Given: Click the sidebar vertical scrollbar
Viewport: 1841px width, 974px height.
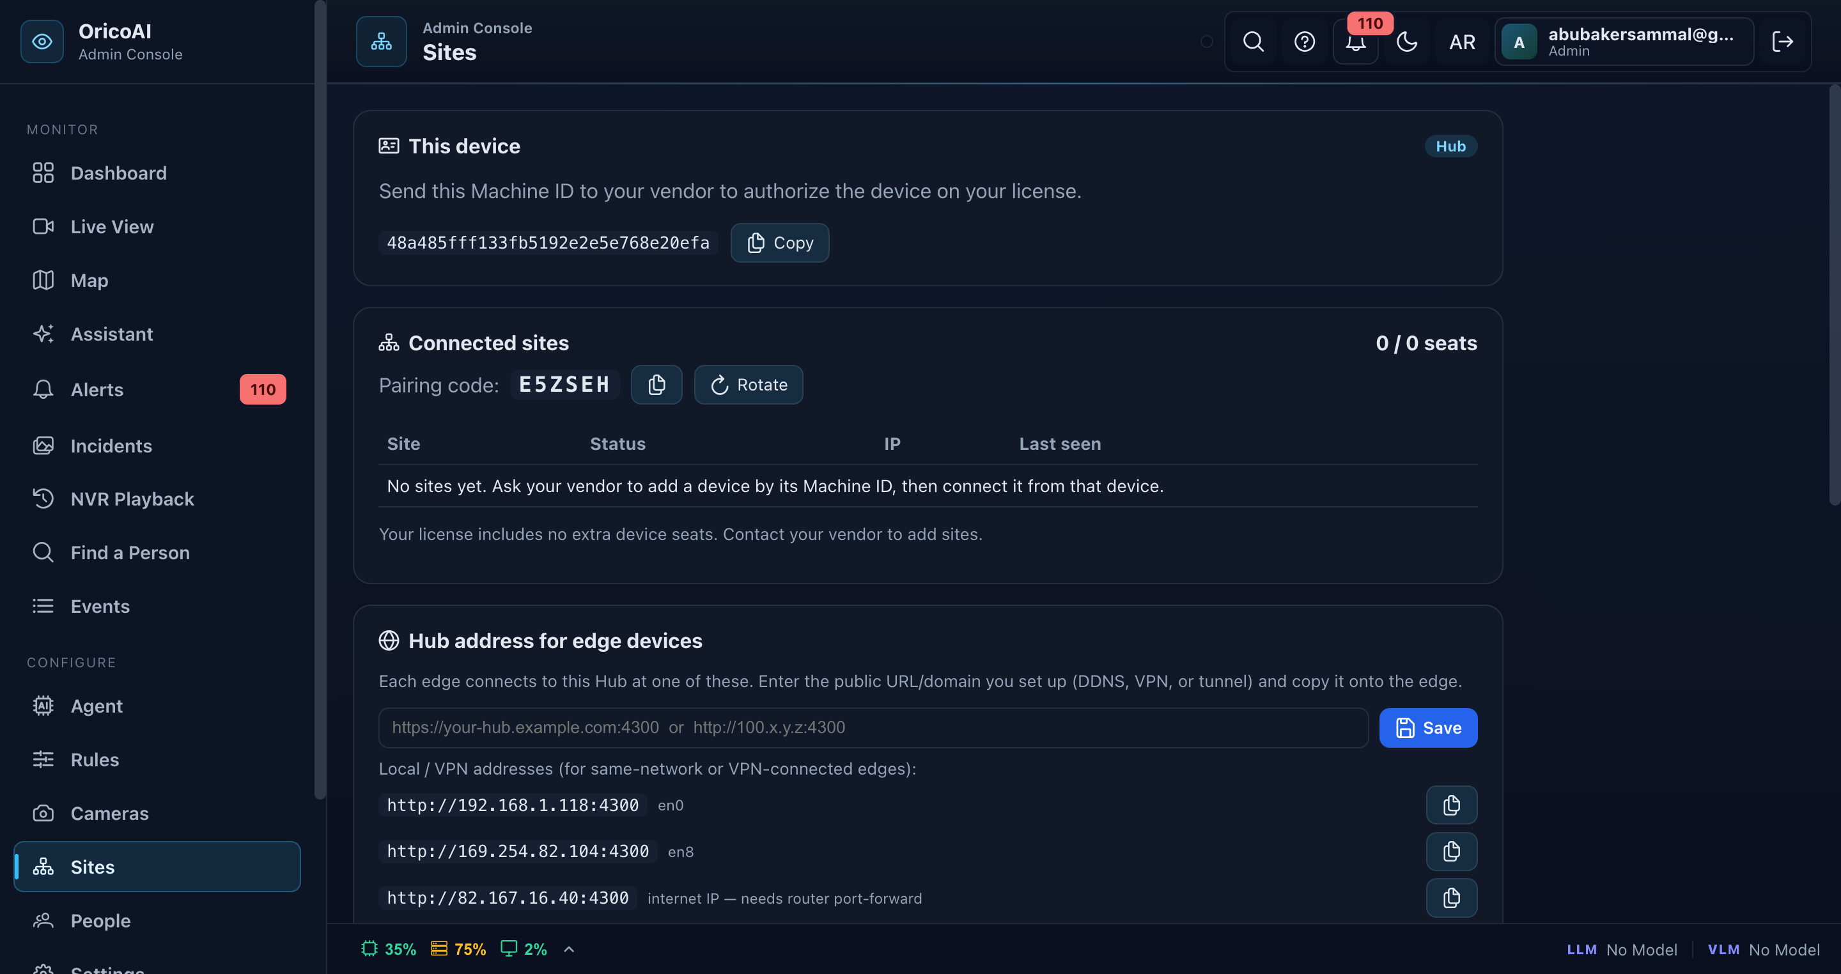Looking at the screenshot, I should click(320, 400).
